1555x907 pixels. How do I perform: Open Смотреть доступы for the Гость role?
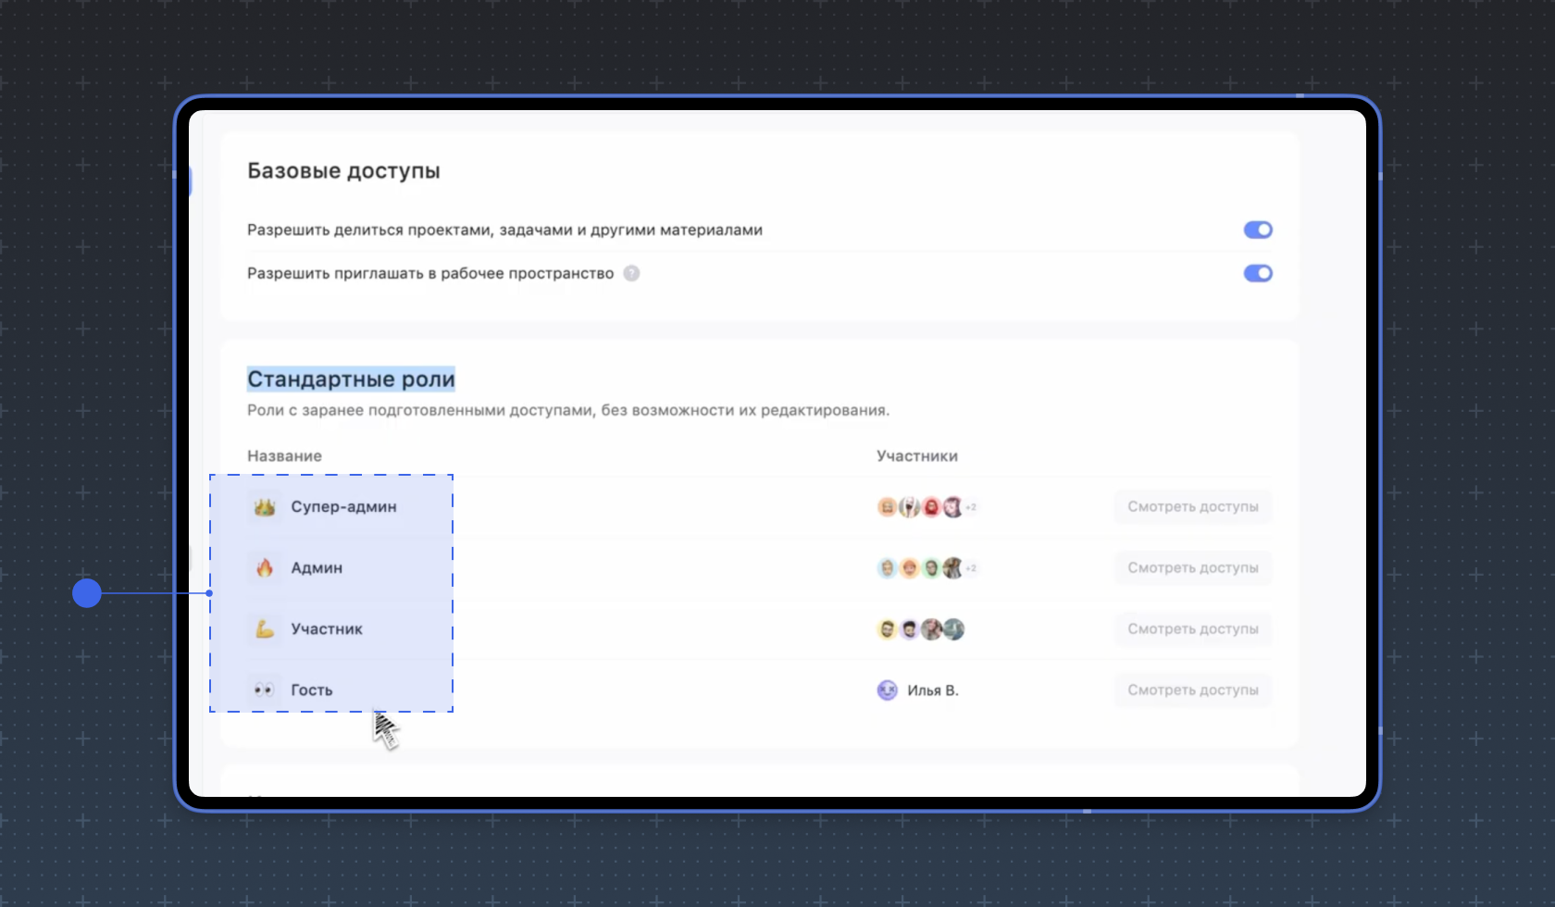pyautogui.click(x=1192, y=690)
